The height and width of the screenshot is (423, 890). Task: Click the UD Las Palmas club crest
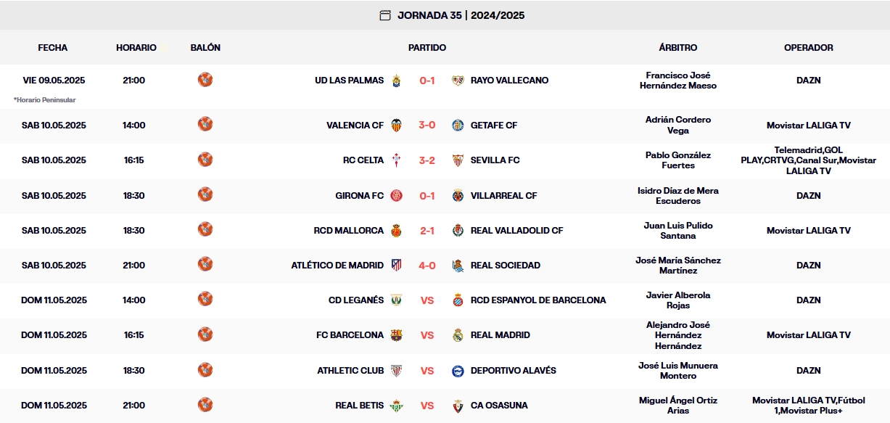coord(397,81)
